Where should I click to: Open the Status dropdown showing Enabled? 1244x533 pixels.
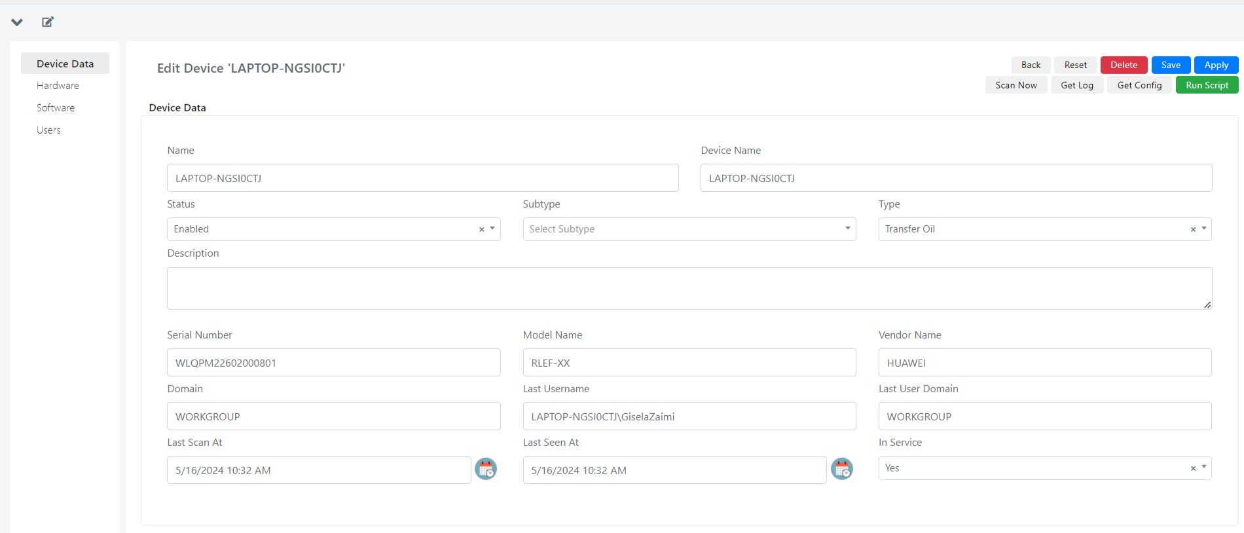click(334, 229)
